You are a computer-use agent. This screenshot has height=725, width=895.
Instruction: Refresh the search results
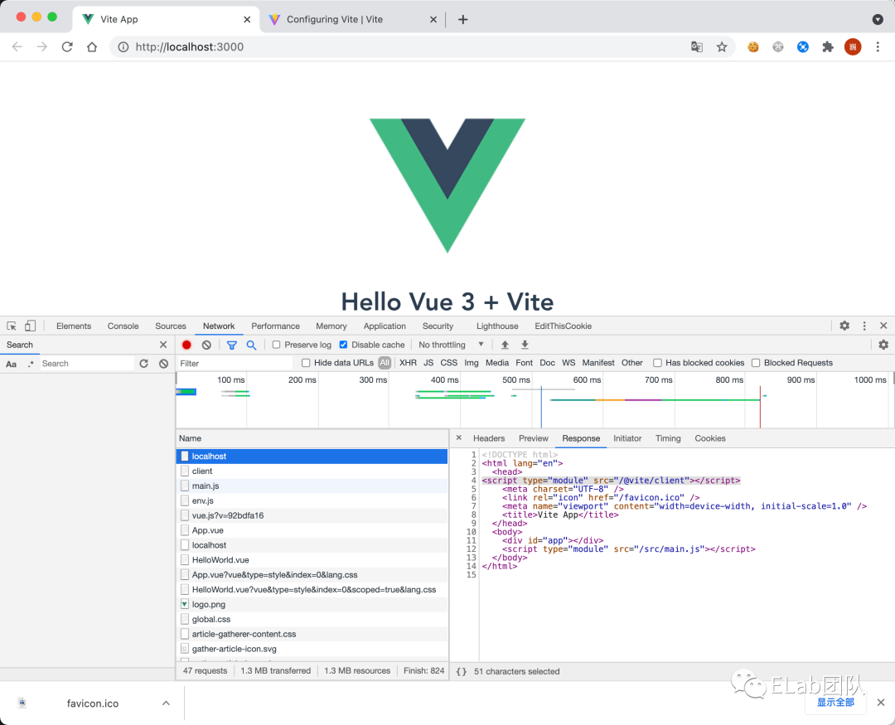(144, 364)
